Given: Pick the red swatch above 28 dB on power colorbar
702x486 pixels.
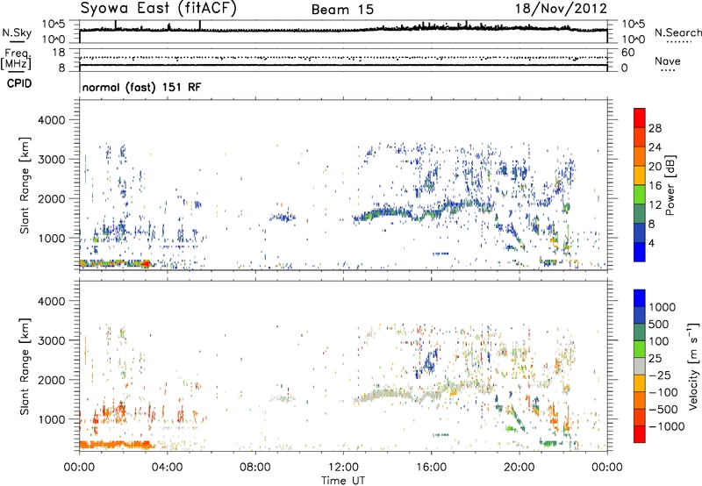Looking at the screenshot, I should tap(640, 118).
